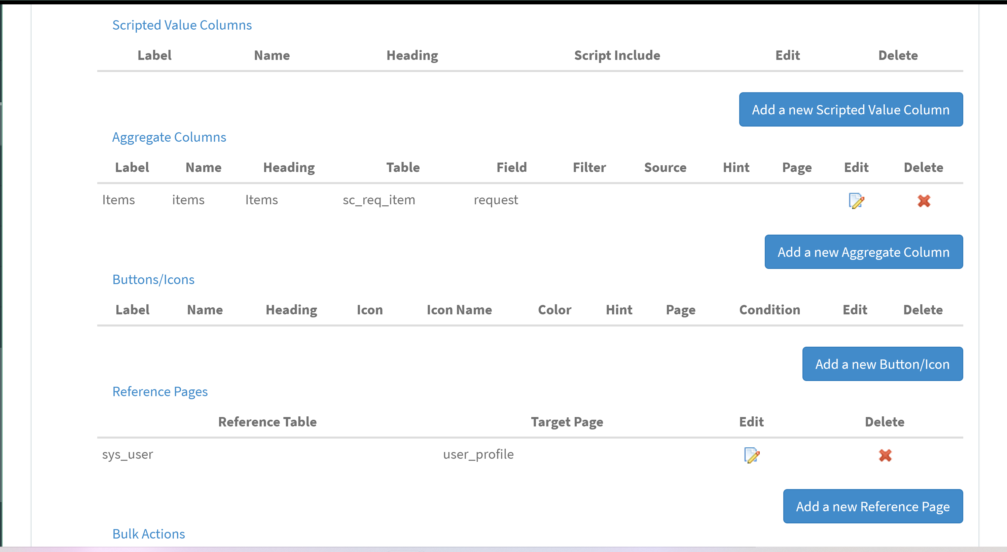Image resolution: width=1007 pixels, height=552 pixels.
Task: Open the Buttons/Icons section heading
Action: click(x=154, y=279)
